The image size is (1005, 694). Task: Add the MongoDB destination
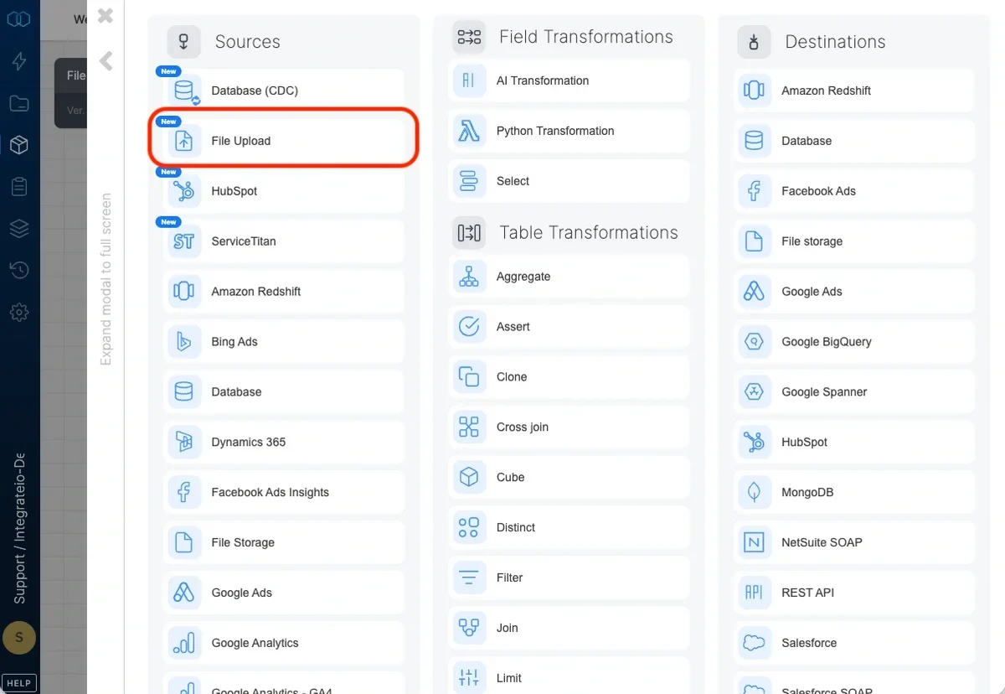click(x=854, y=492)
